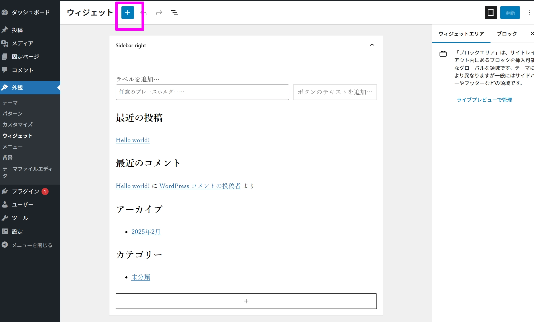Open the three-dot options menu
Viewport: 534px width, 322px height.
pyautogui.click(x=529, y=13)
